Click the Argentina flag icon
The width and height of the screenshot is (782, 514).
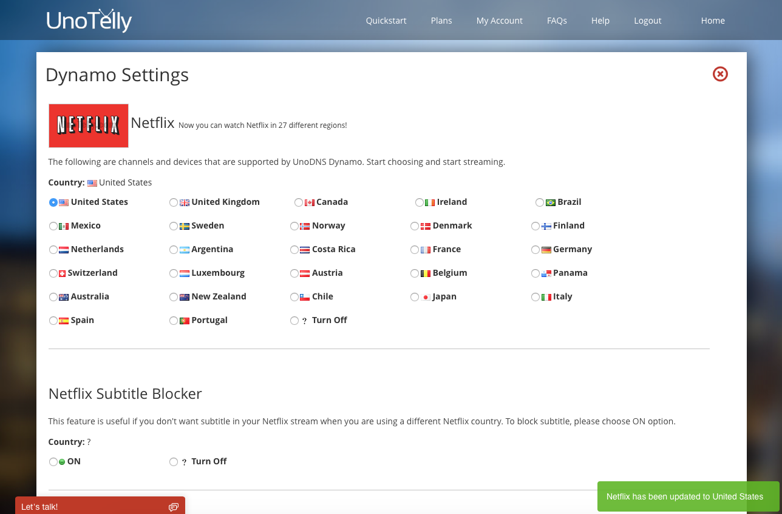point(185,250)
